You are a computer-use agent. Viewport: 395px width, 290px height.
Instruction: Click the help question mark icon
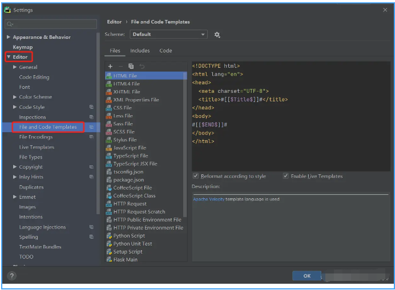[x=11, y=276]
